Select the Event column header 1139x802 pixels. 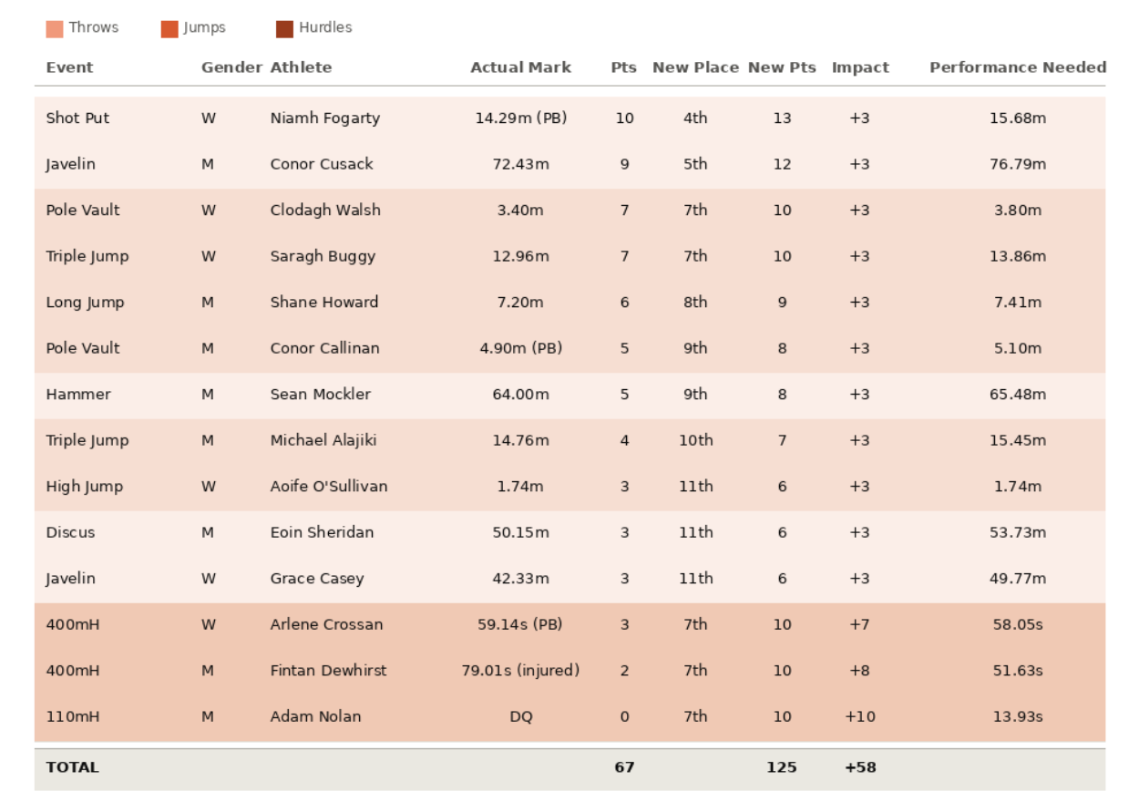coord(70,67)
